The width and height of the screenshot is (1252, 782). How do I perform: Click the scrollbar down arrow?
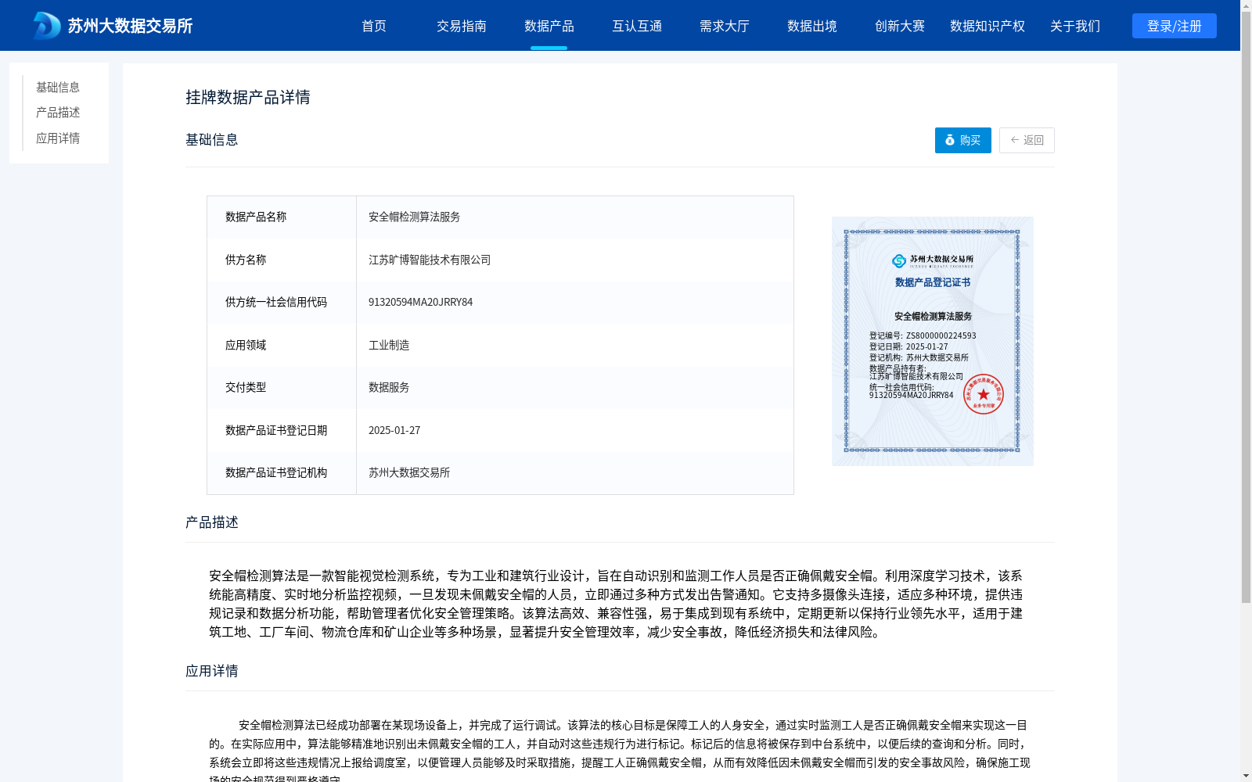tap(1246, 776)
